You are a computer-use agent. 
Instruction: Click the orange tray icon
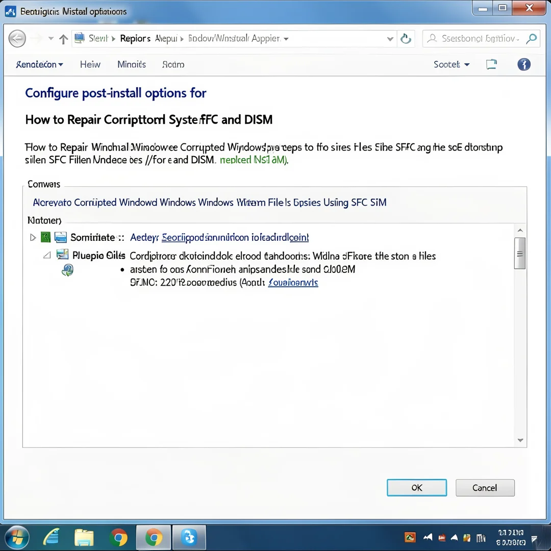410,537
